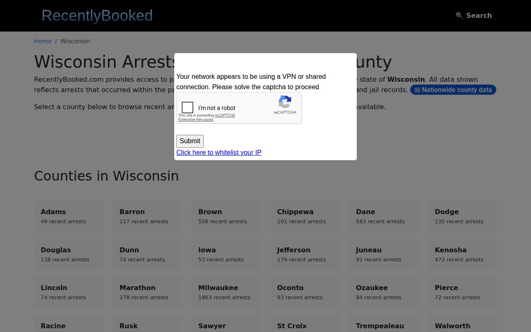Image resolution: width=531 pixels, height=332 pixels.
Task: Select Dane county with 583 arrests
Action: (384, 216)
